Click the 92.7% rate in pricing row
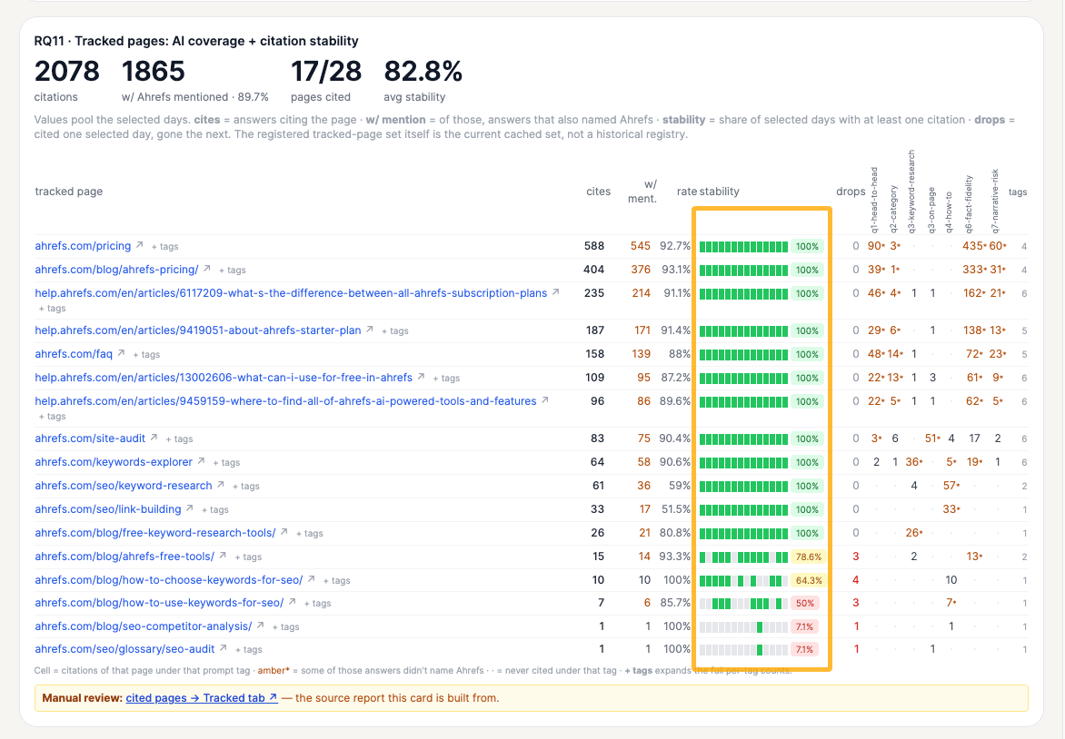Image resolution: width=1065 pixels, height=739 pixels. click(x=675, y=246)
